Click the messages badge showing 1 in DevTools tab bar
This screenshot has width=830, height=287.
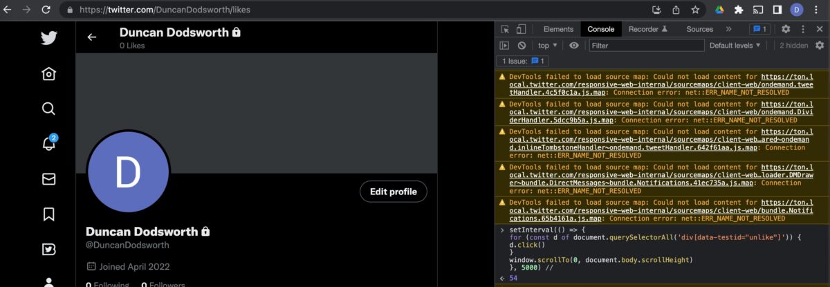point(760,29)
